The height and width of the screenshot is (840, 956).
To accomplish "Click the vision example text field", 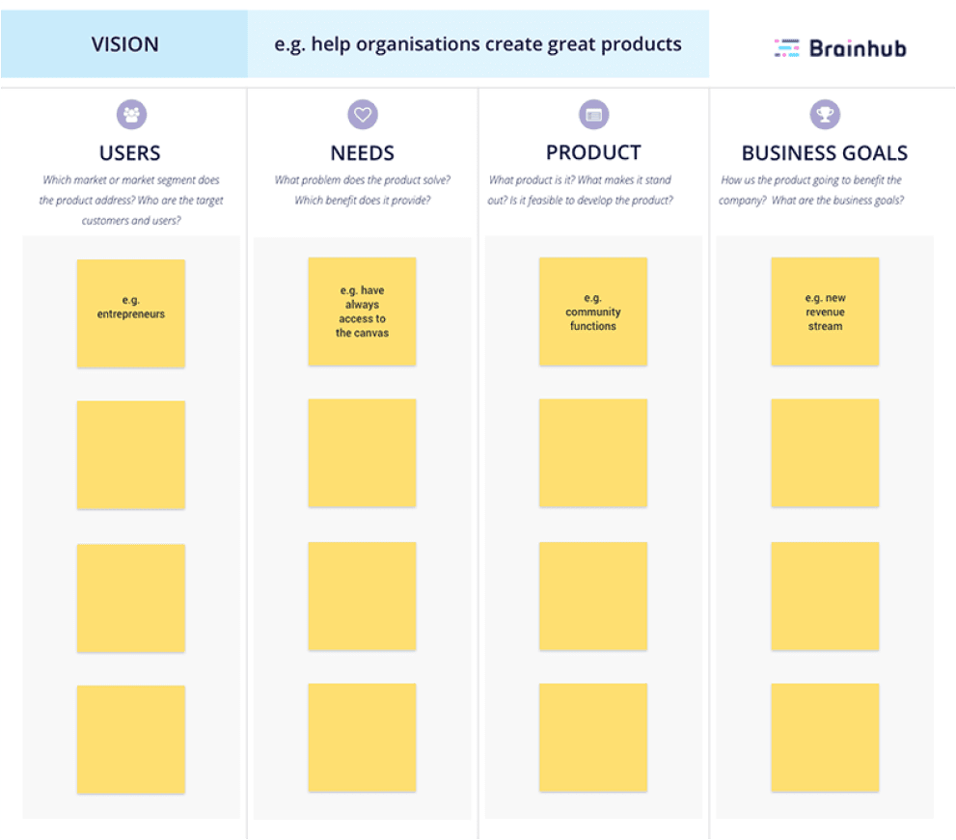I will tap(478, 44).
